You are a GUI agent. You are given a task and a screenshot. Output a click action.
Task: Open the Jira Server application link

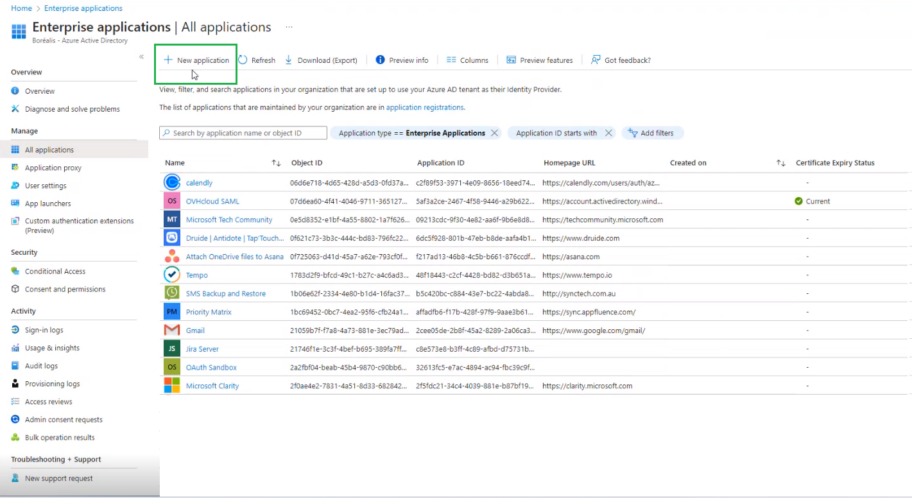(x=202, y=349)
